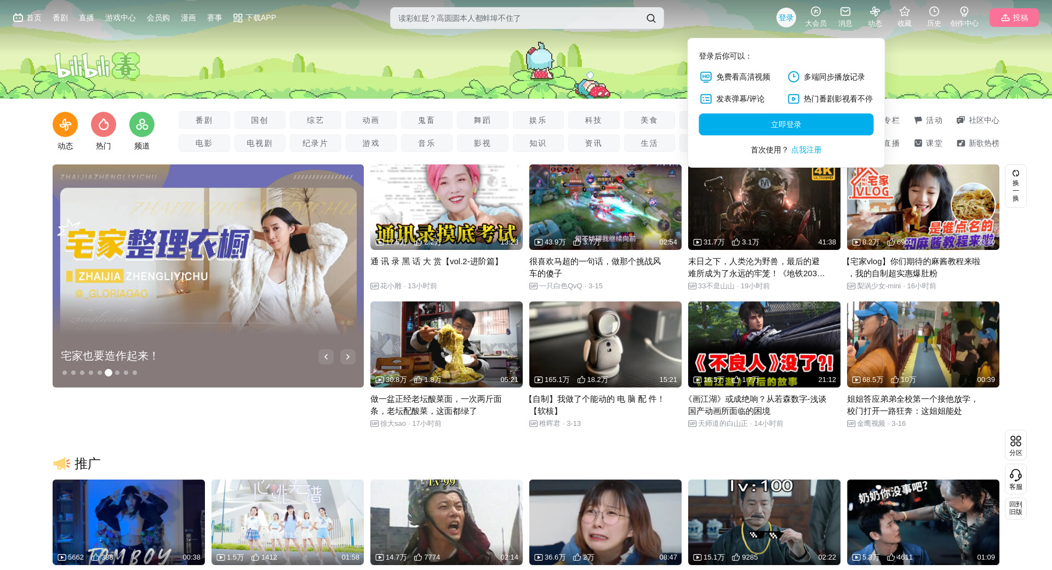Open 活动 link with flag icon
The height and width of the screenshot is (570, 1052).
point(928,120)
